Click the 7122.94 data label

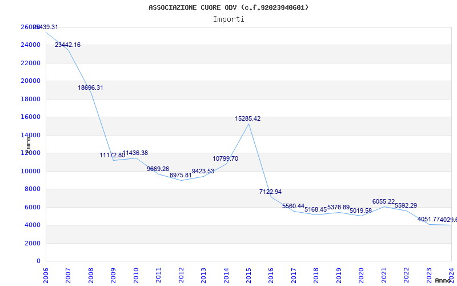pos(270,192)
